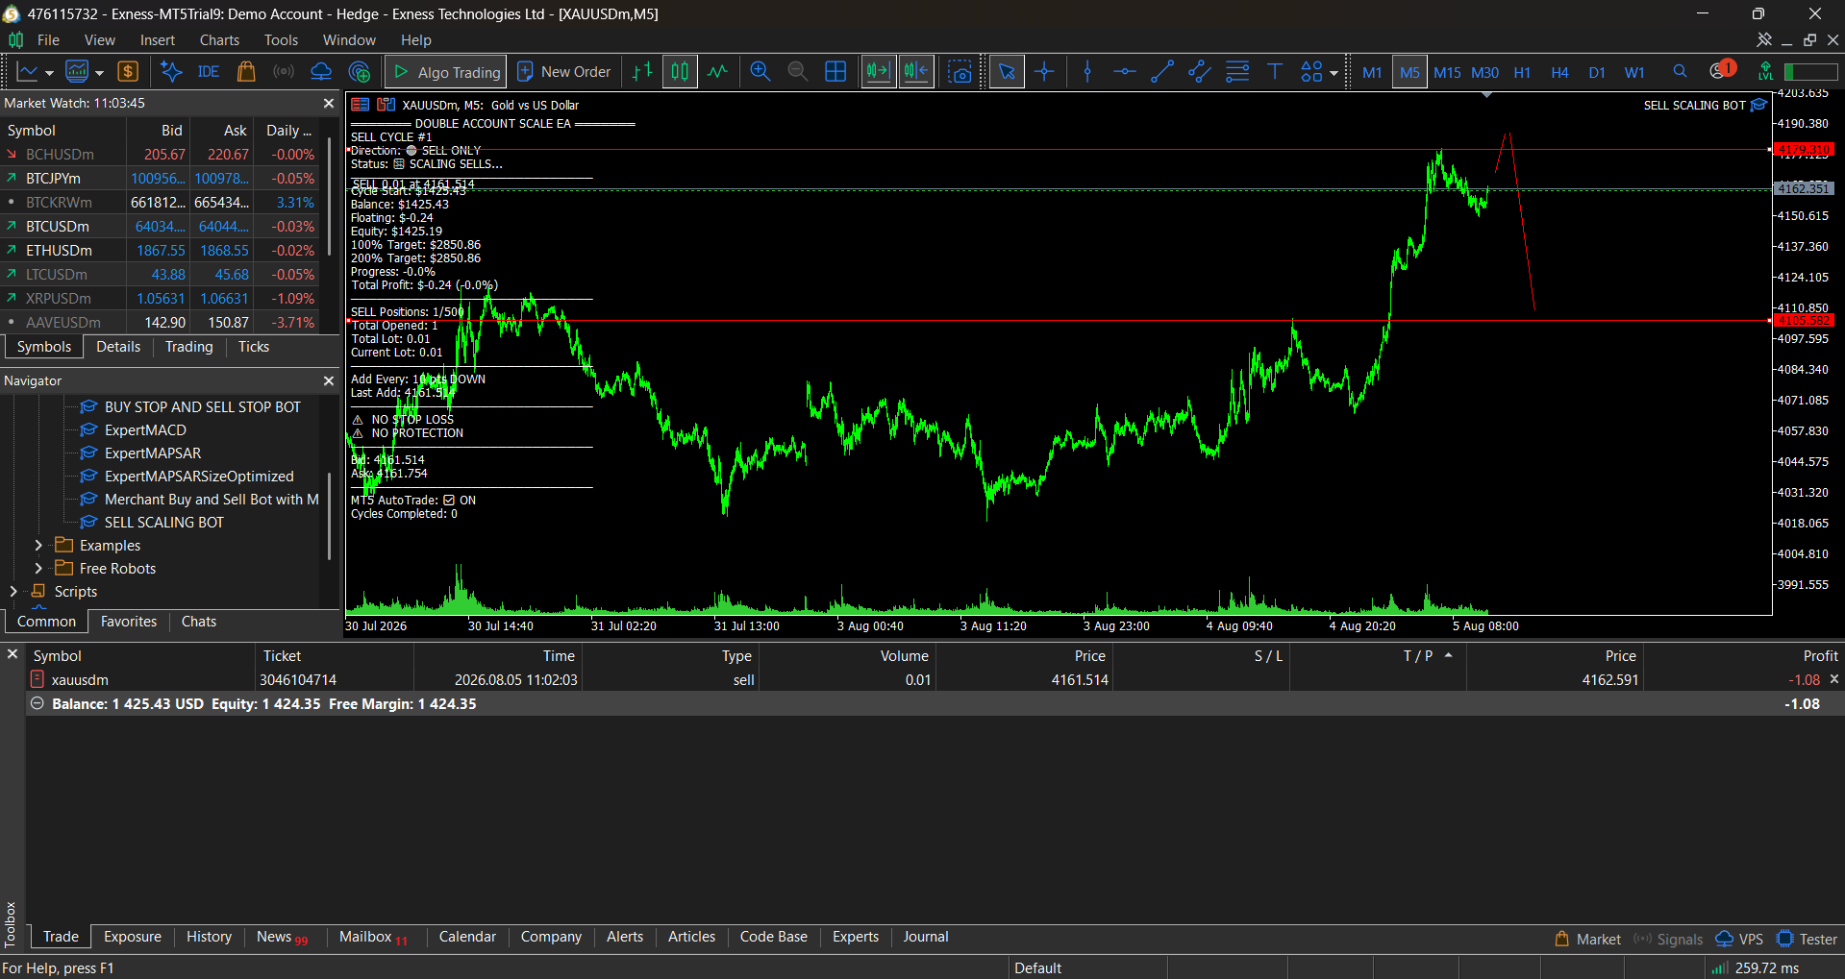This screenshot has height=979, width=1845.
Task: Select the text label tool
Action: (1275, 72)
